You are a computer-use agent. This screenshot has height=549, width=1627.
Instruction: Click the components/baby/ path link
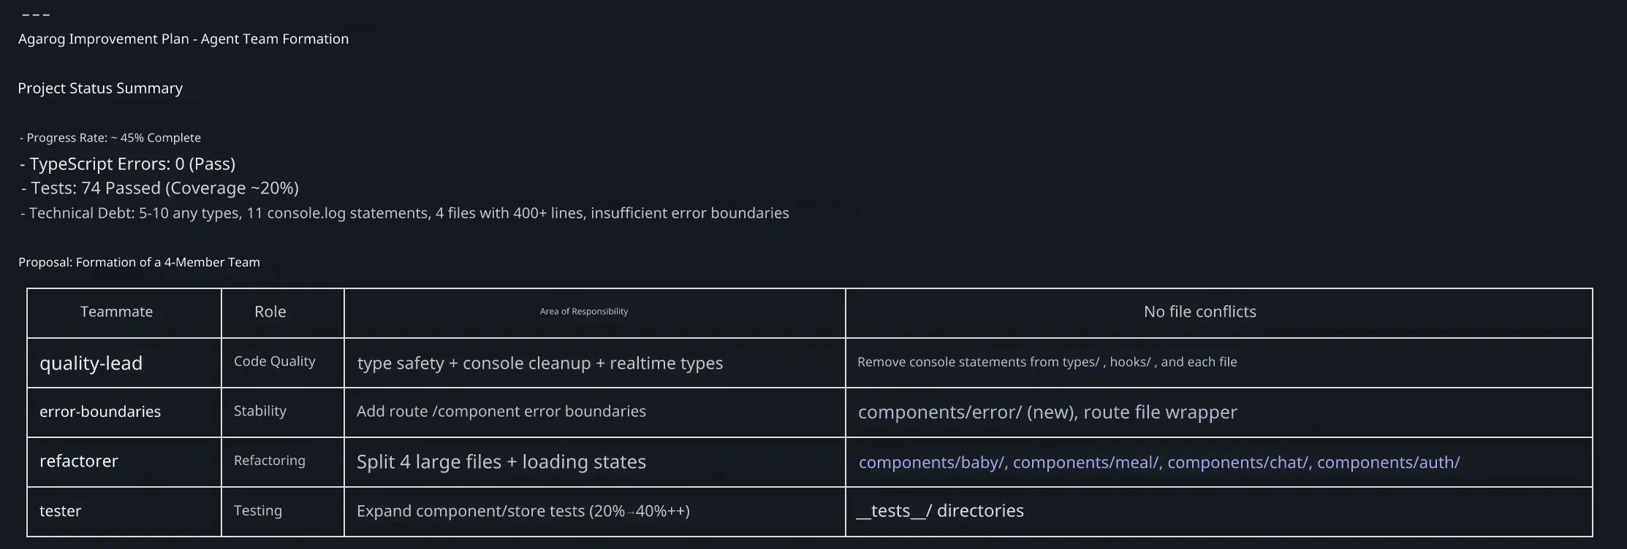pos(931,462)
